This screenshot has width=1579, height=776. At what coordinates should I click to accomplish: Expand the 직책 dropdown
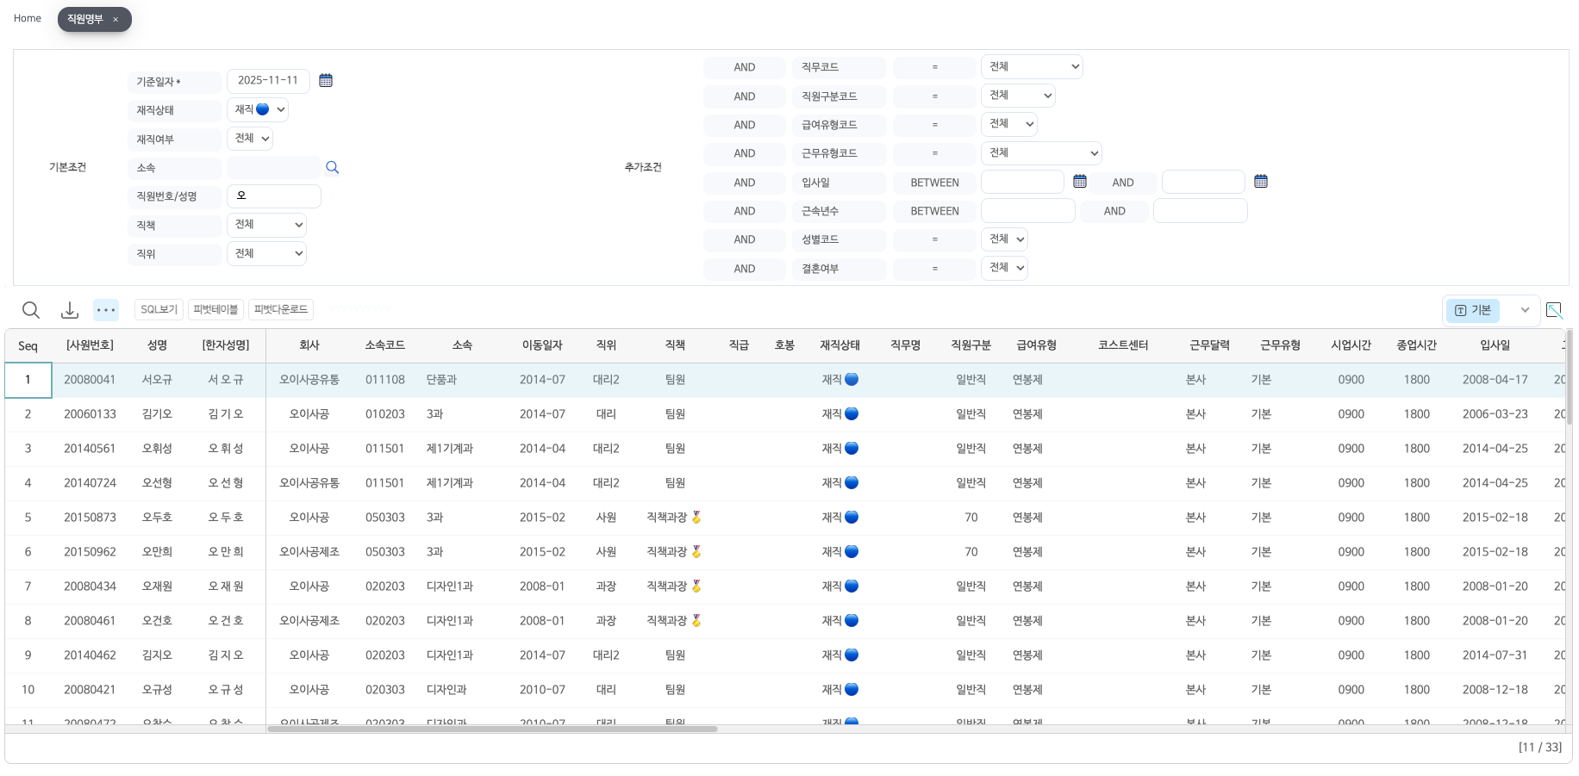tap(266, 225)
